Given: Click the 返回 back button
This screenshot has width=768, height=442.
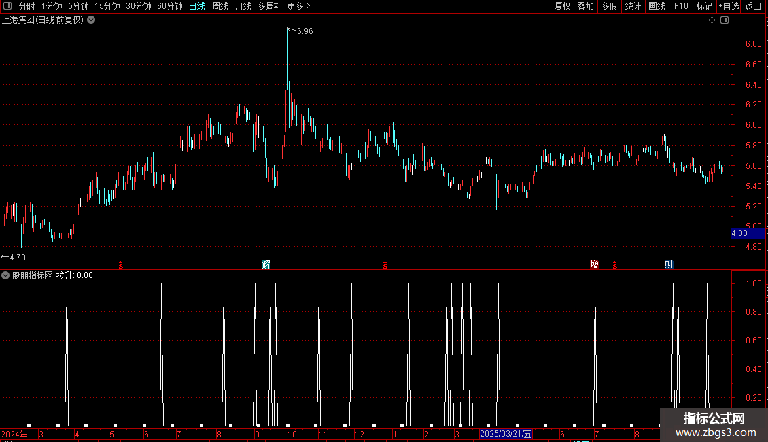Looking at the screenshot, I should click(x=753, y=6).
